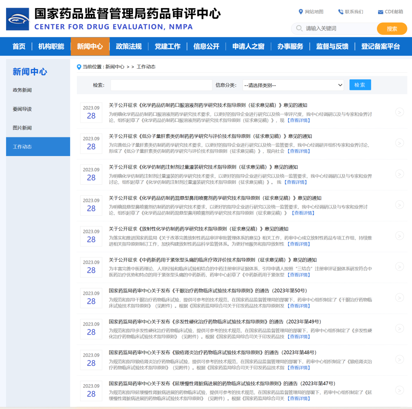This screenshot has height=409, width=412.
Task: Click arrow icon for 干眼治疗药物 notice
Action: coord(399,298)
